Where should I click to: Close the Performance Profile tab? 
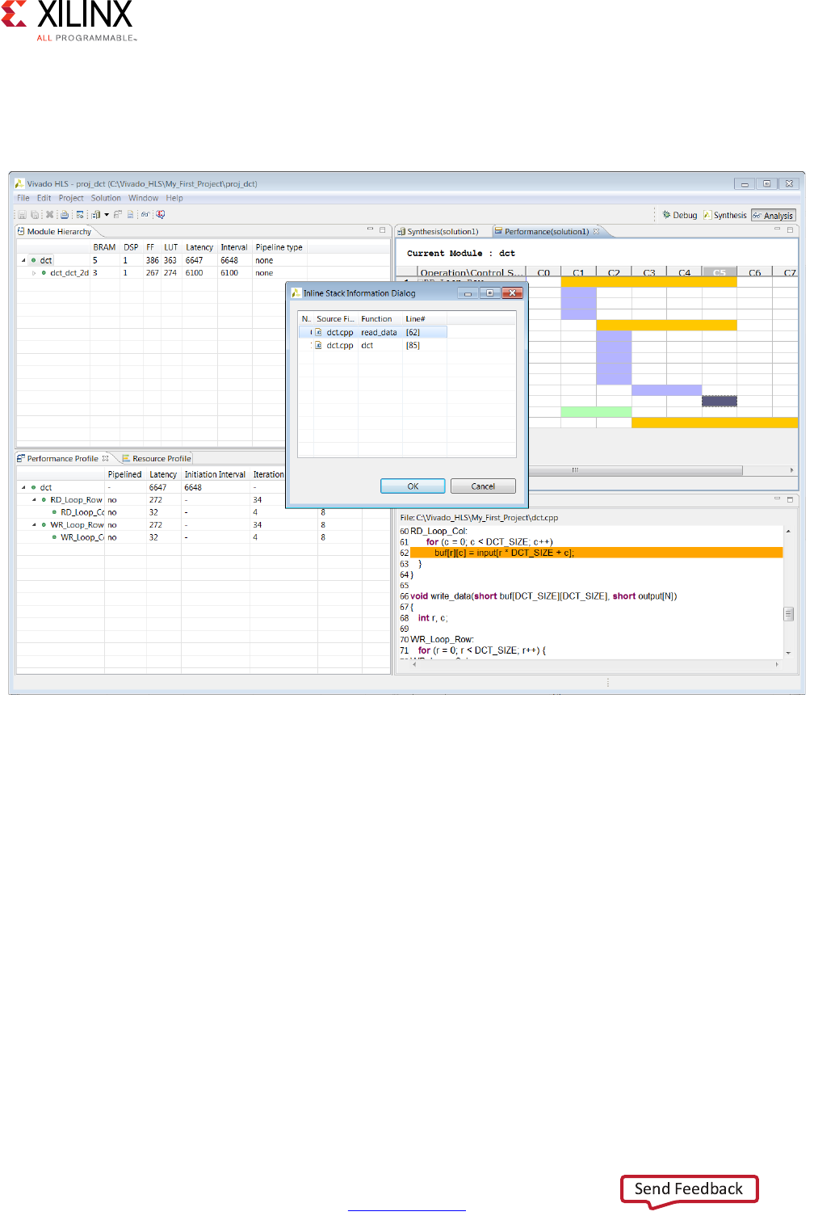tap(105, 458)
